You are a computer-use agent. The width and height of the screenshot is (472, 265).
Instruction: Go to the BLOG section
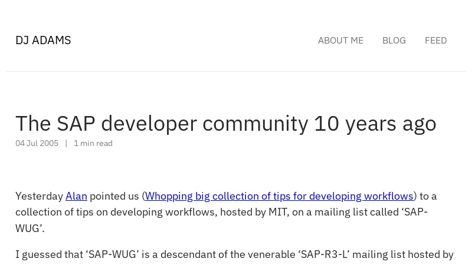[x=394, y=41]
